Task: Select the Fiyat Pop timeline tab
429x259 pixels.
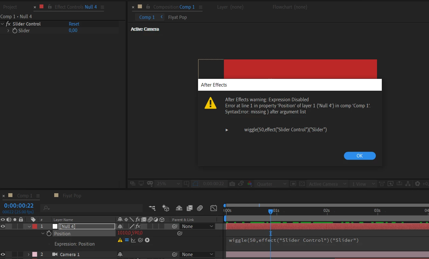Action: coord(72,195)
